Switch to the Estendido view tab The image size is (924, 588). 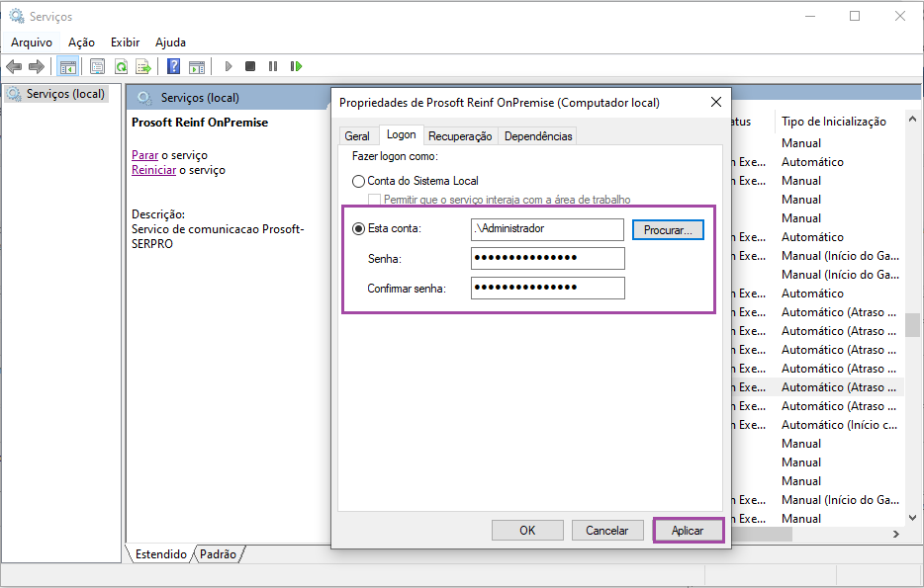160,553
